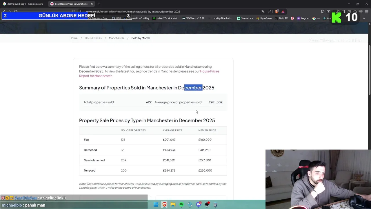The height and width of the screenshot is (209, 371).
Task: Open the Lordship Title Pack bookmark
Action: pyautogui.click(x=220, y=18)
